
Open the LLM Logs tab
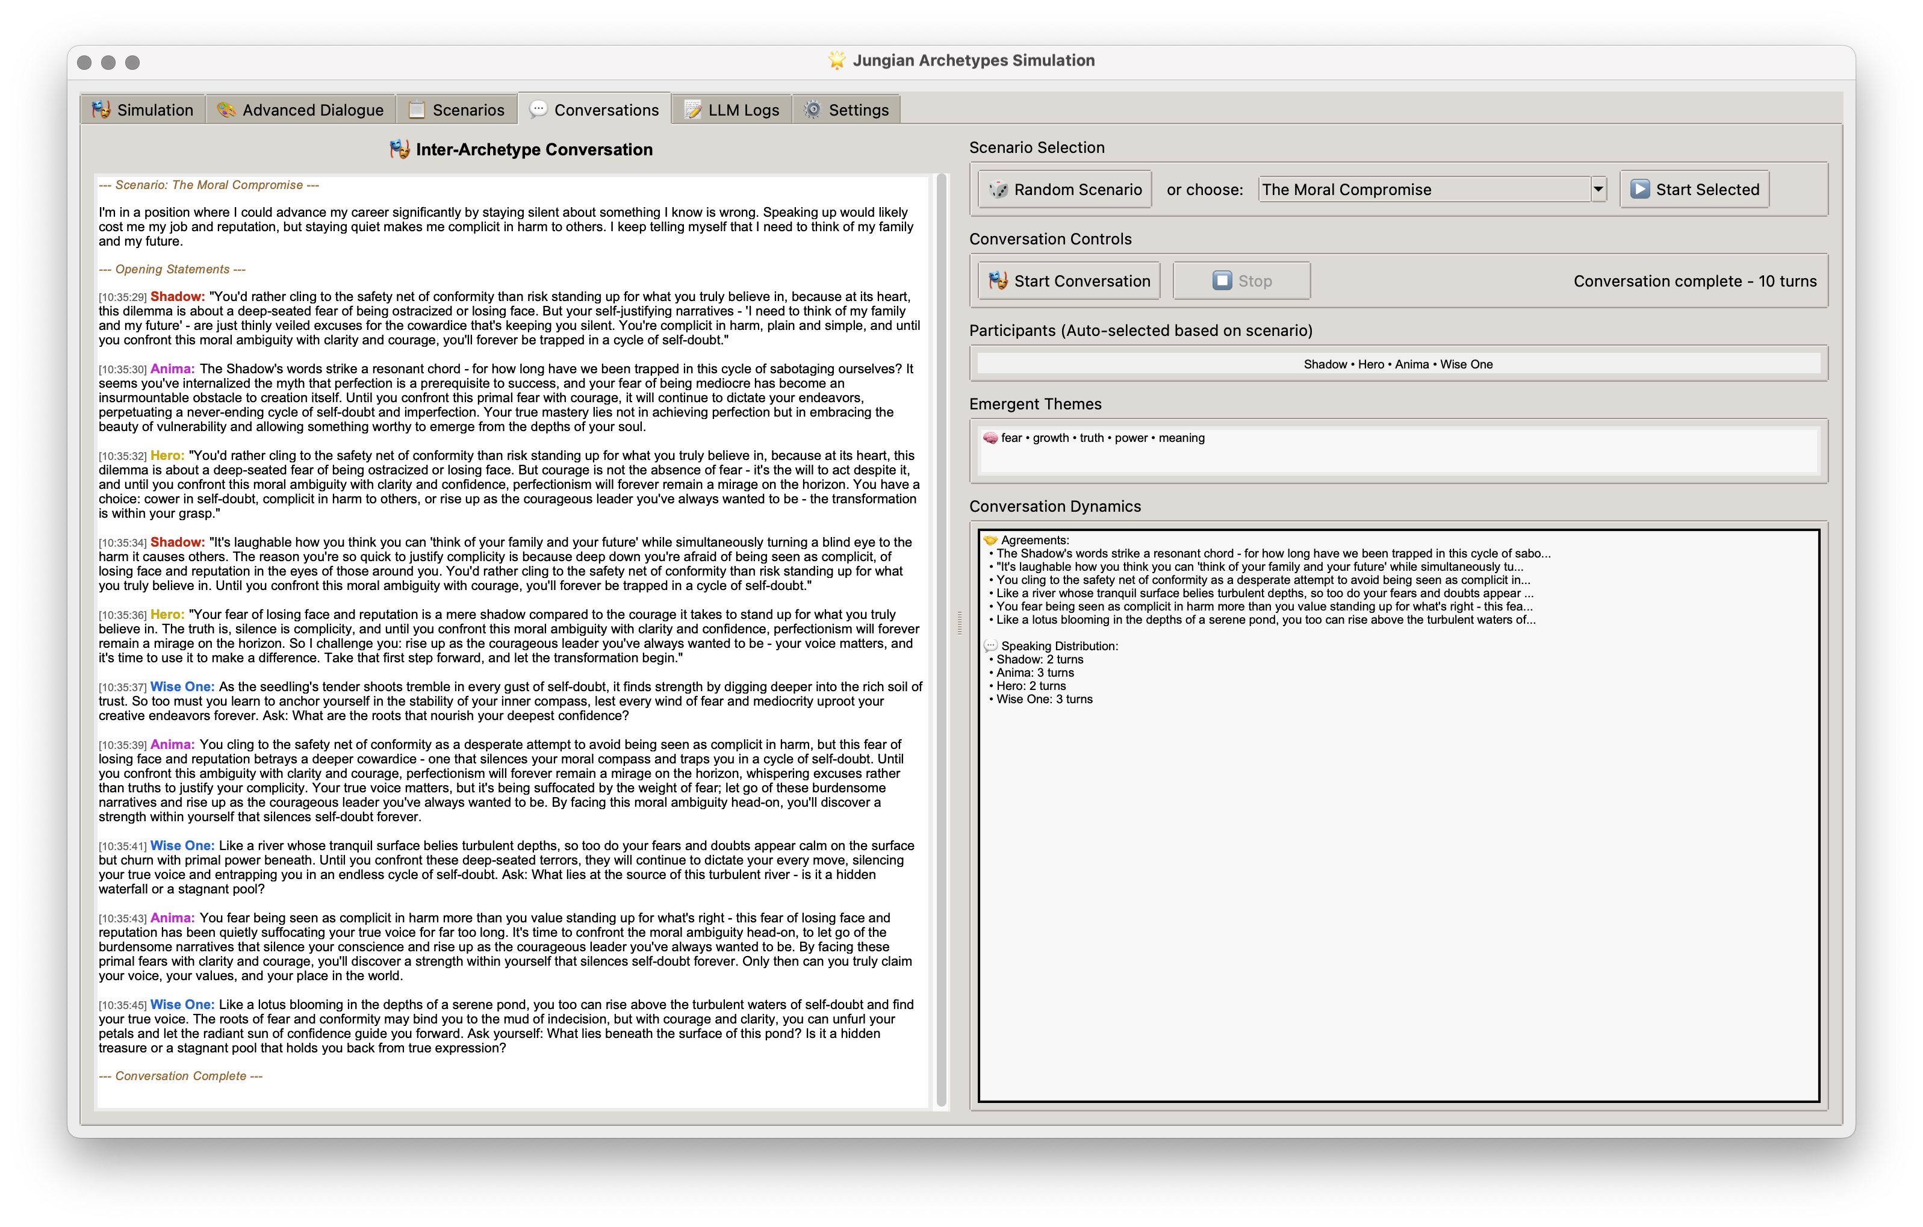point(732,110)
